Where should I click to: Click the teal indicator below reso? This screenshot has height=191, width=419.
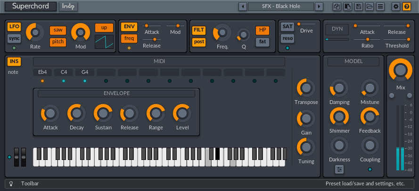[x=287, y=48]
